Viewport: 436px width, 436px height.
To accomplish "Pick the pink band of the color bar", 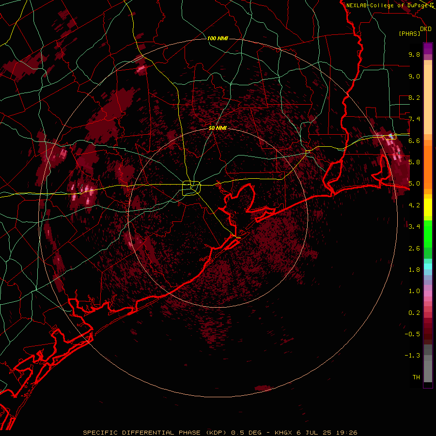I will click(x=428, y=294).
